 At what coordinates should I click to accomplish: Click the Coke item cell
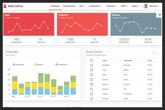click(x=126, y=99)
